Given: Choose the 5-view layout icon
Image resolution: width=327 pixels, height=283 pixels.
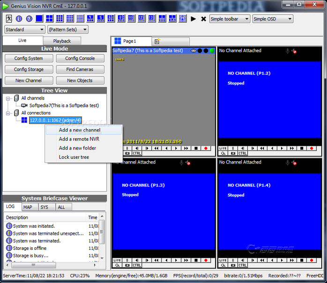Looking at the screenshot, I should tap(101, 19).
